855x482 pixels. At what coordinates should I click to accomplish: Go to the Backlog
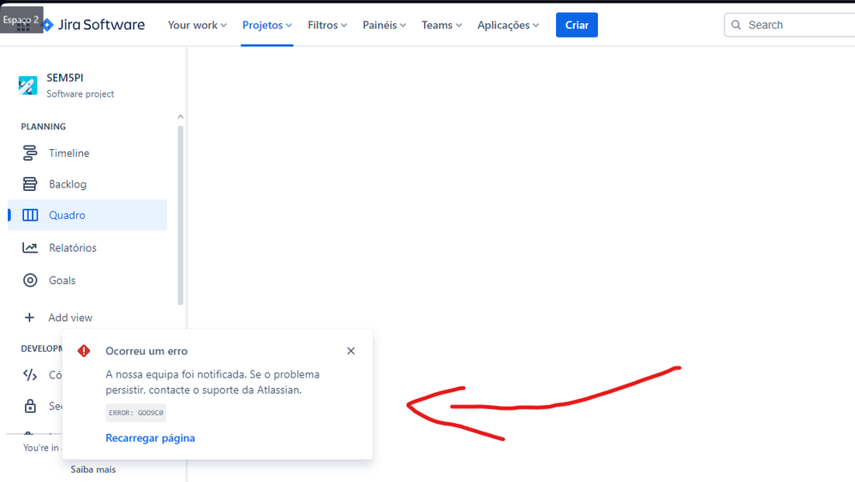(87, 184)
